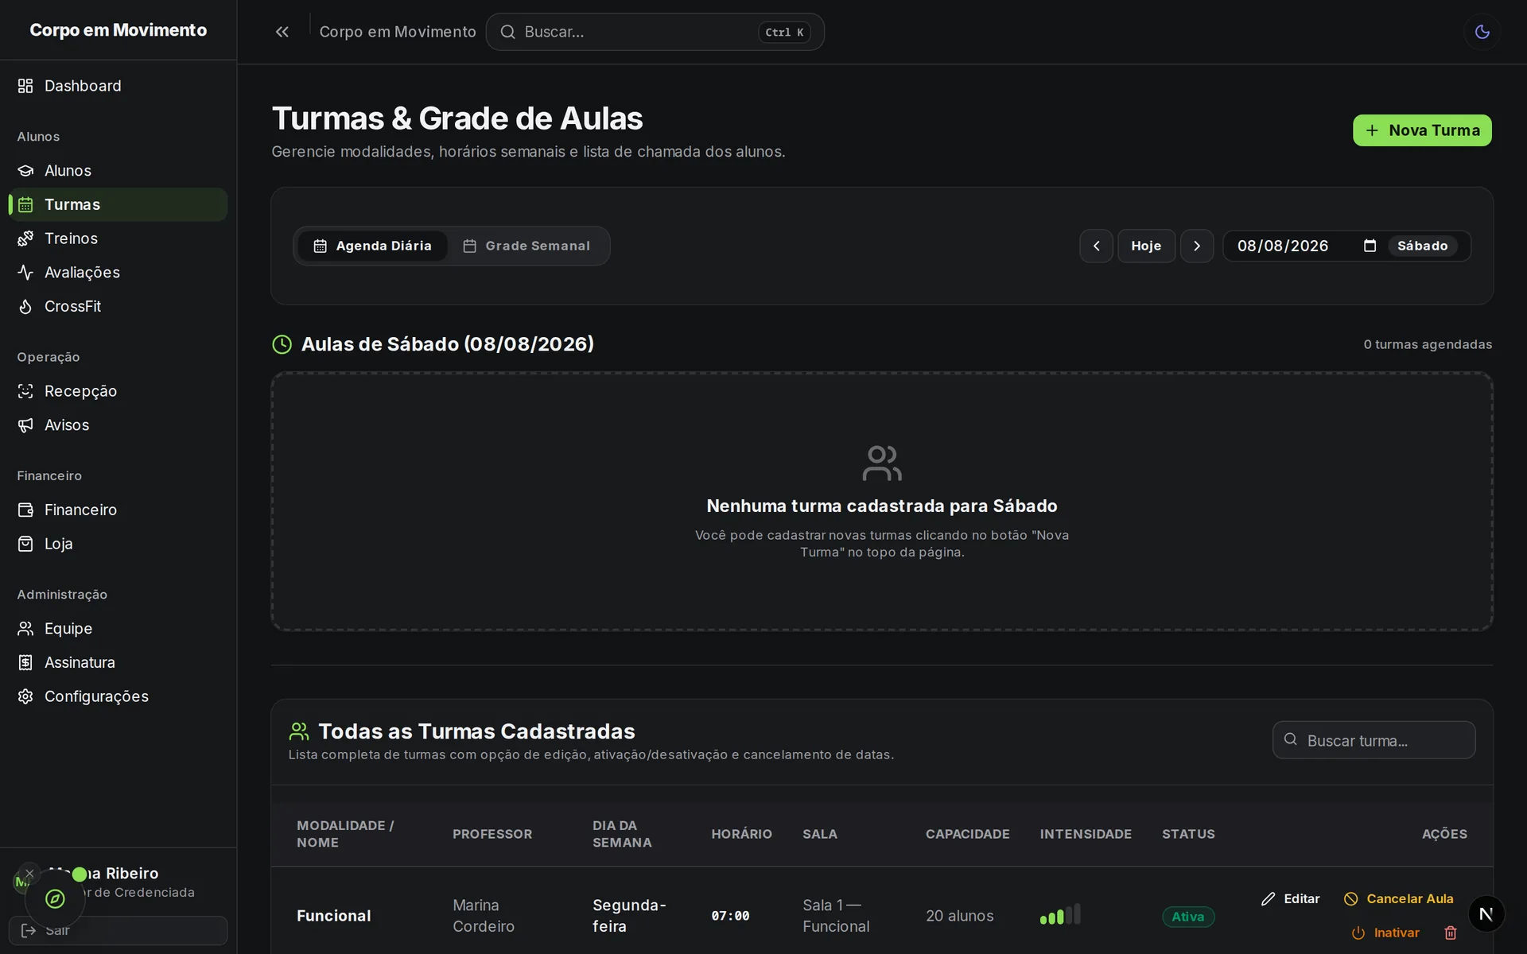The height and width of the screenshot is (954, 1527).
Task: Focus the Buscar... global search field
Action: (655, 32)
